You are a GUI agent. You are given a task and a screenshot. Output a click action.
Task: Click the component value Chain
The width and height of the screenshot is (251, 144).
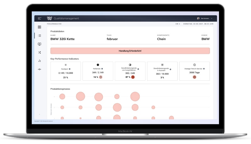tap(161, 39)
